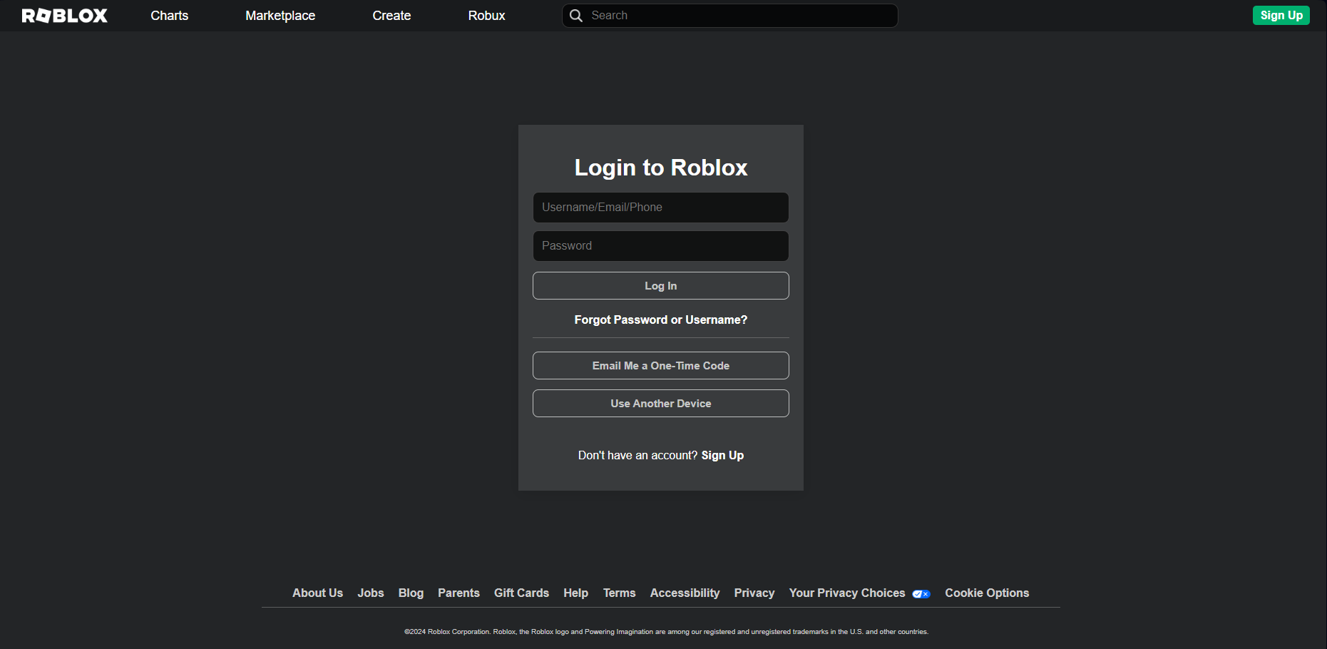Go to the Create page
The height and width of the screenshot is (649, 1327).
391,16
